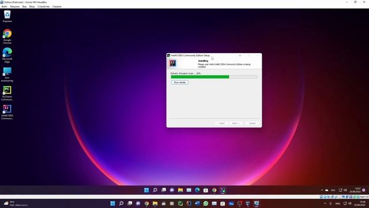Image resolution: width=369 pixels, height=208 pixels.
Task: Open Search on the host taskbar
Action: click(121, 203)
